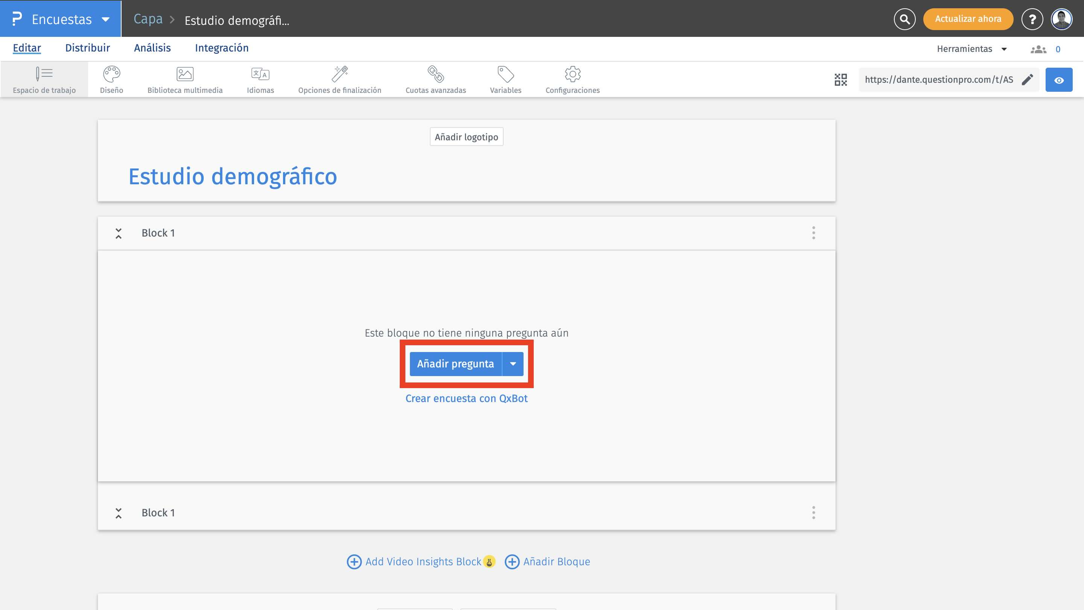
Task: Collapse the first Block 1 section
Action: point(119,233)
